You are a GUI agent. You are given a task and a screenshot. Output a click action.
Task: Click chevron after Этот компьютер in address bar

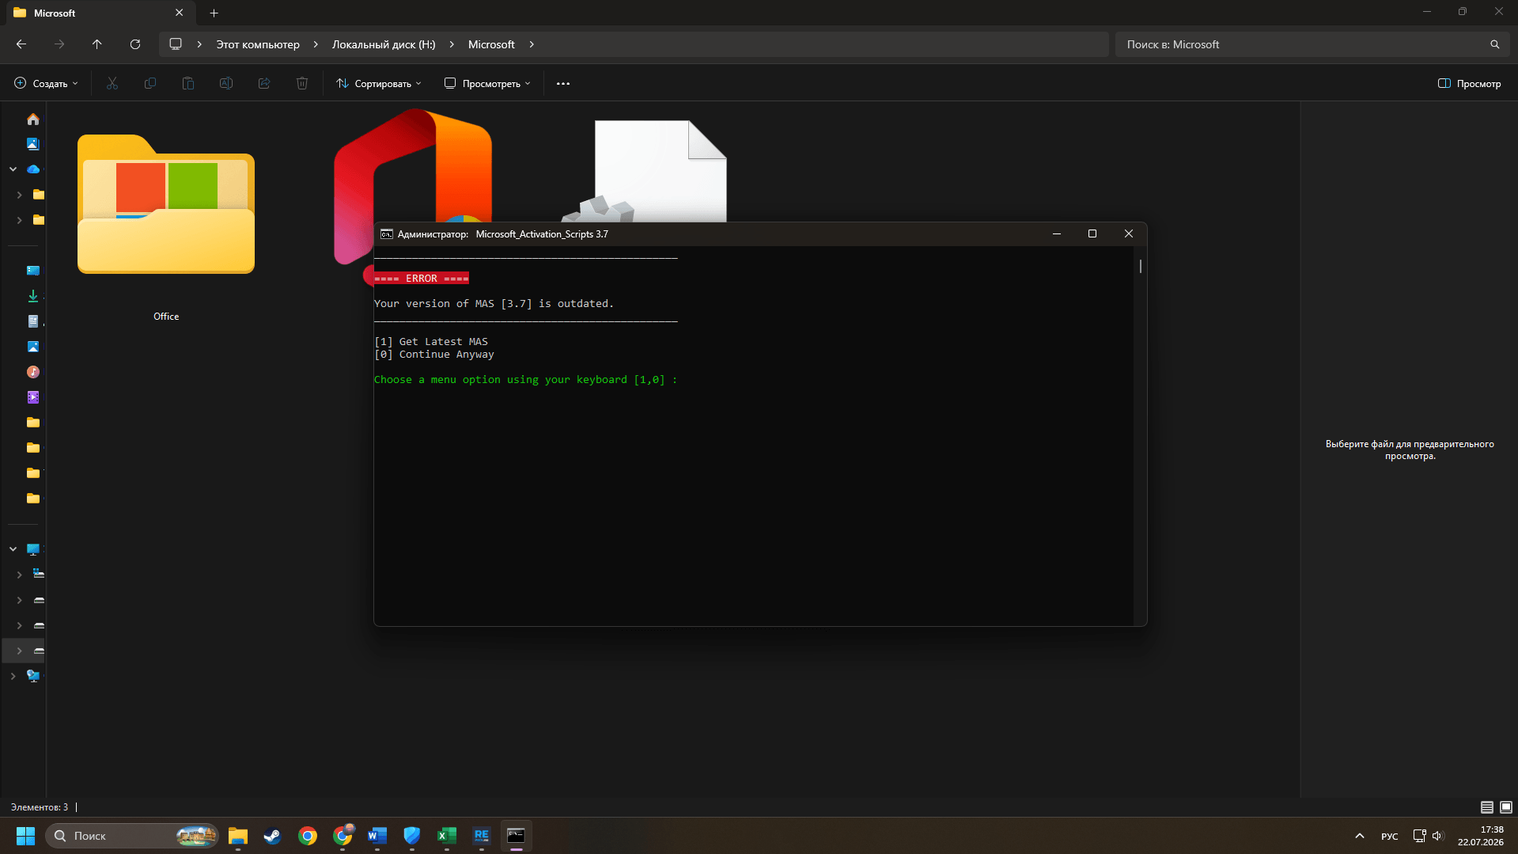(x=316, y=44)
